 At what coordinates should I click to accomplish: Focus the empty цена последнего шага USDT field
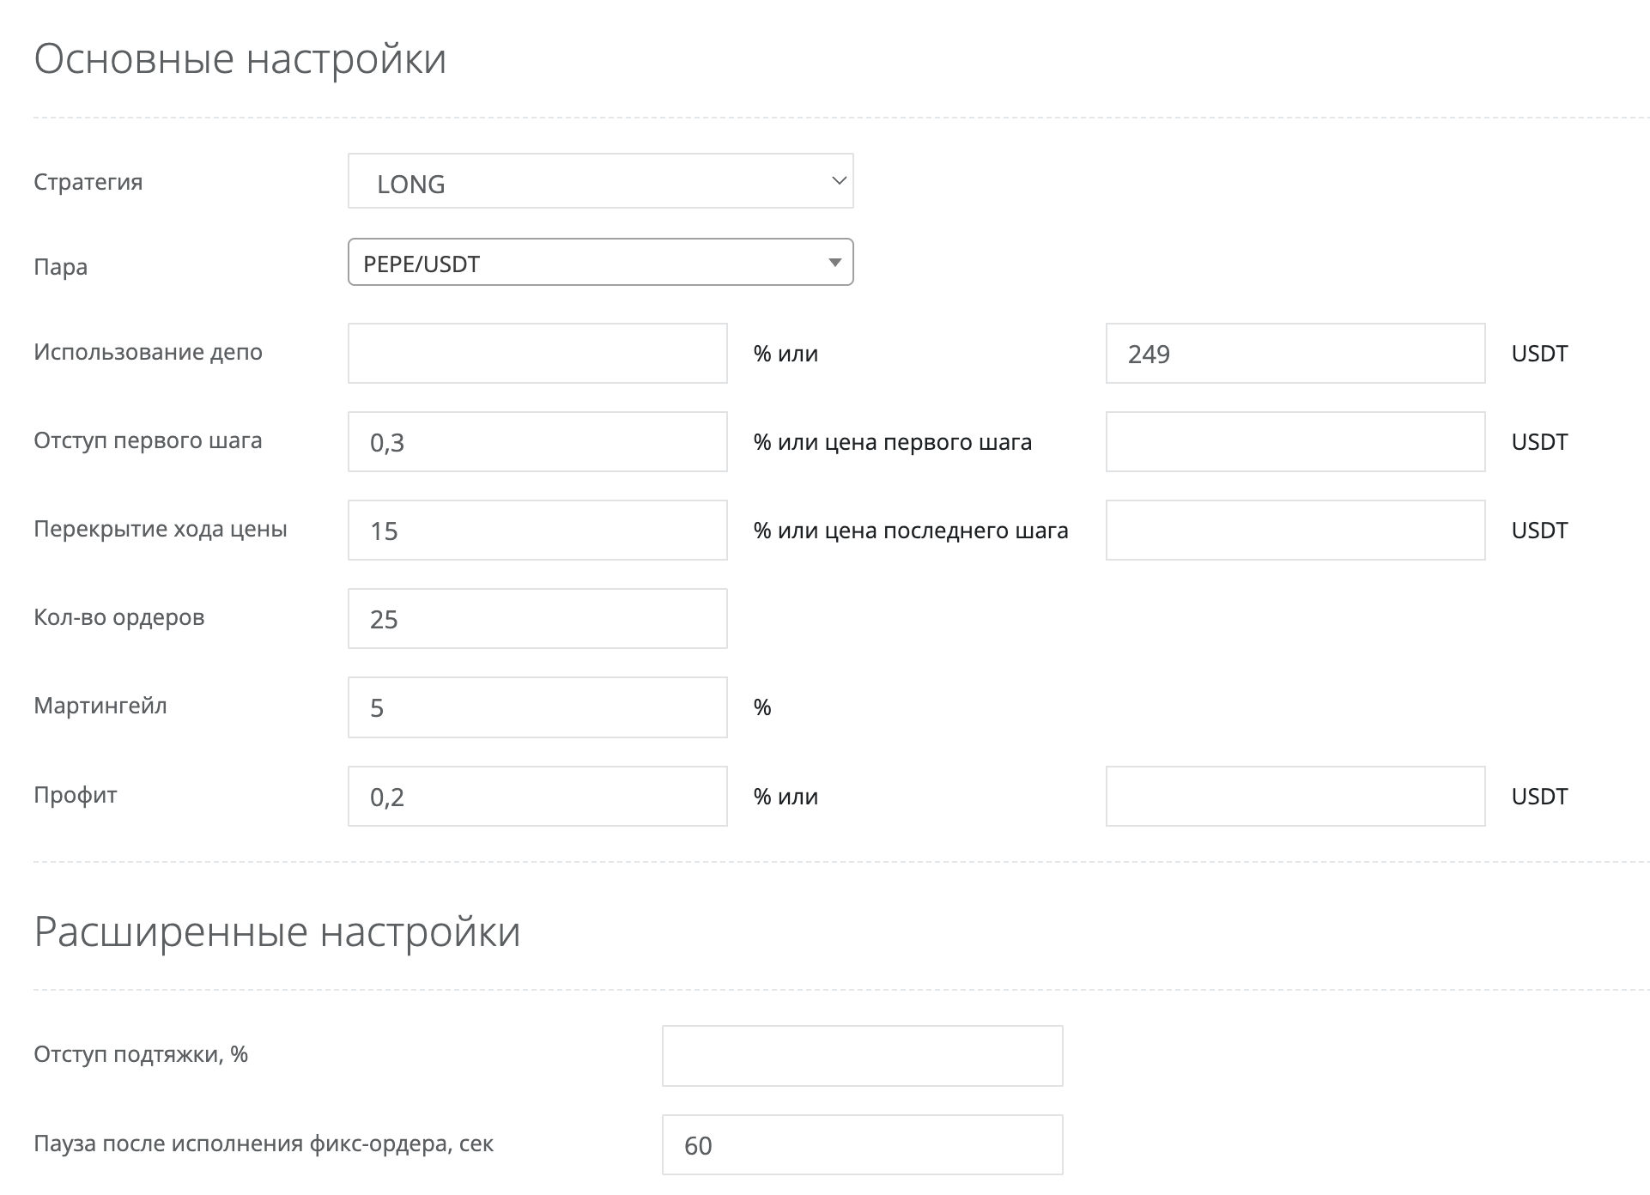point(1295,531)
